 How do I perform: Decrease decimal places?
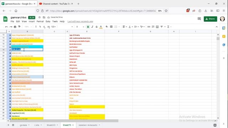pos(44,27)
